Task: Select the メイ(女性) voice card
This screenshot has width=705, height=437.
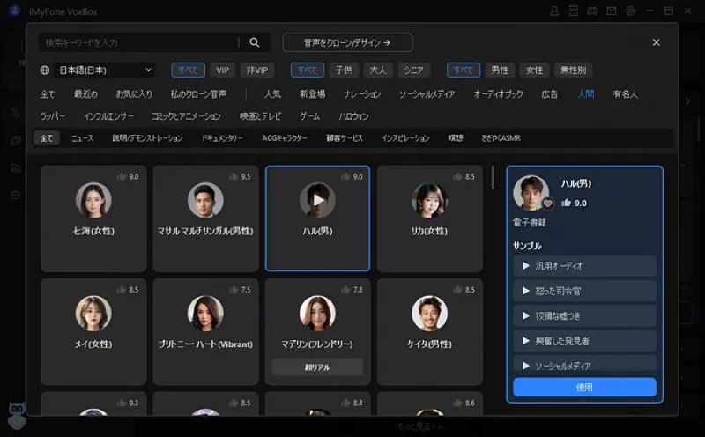Action: click(x=93, y=332)
